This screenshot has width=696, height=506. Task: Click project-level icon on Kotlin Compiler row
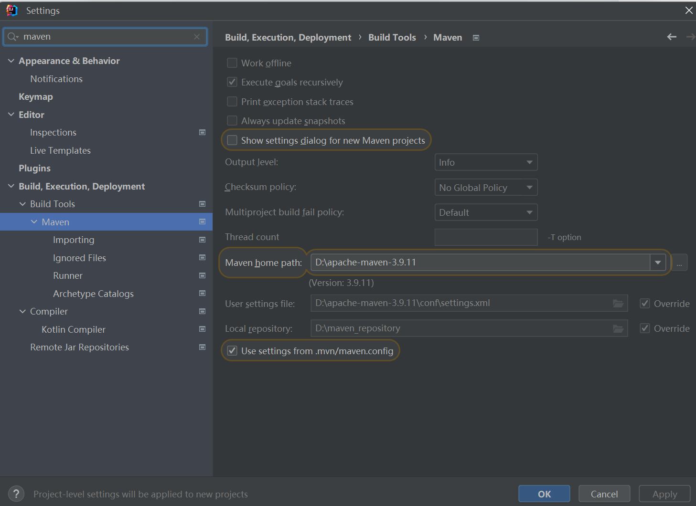tap(202, 329)
